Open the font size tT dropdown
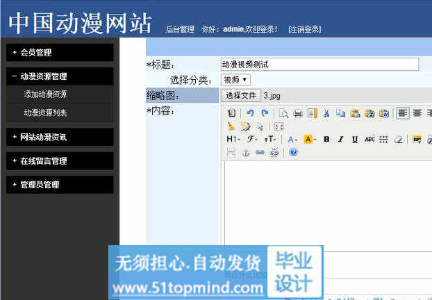Image resolution: width=432 pixels, height=300 pixels. click(270, 140)
